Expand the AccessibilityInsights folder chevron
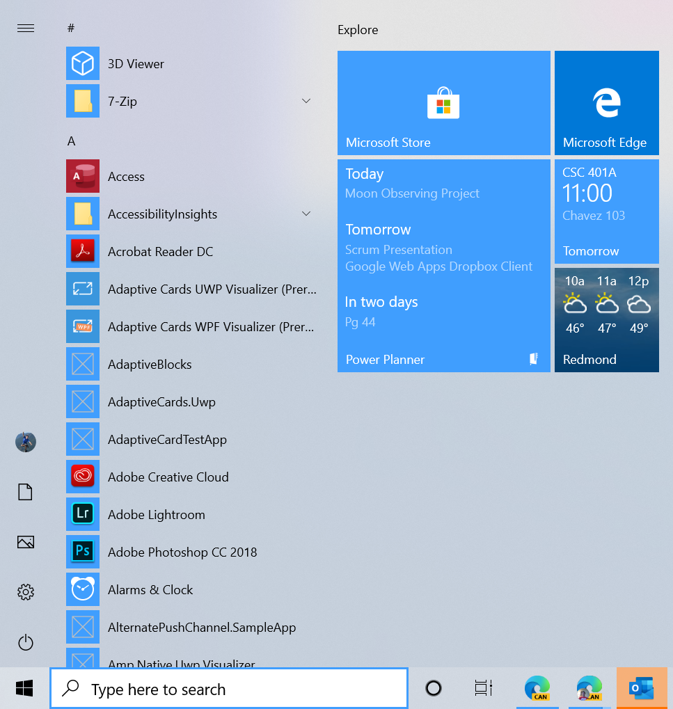The width and height of the screenshot is (673, 709). point(306,214)
